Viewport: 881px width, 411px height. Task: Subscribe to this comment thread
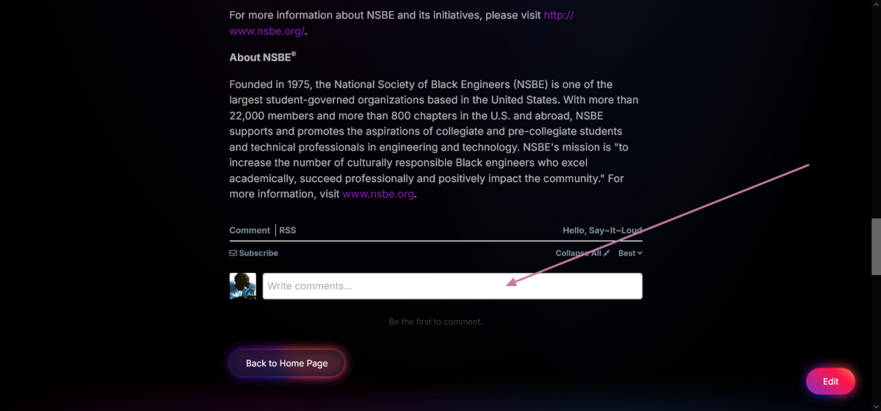[254, 253]
